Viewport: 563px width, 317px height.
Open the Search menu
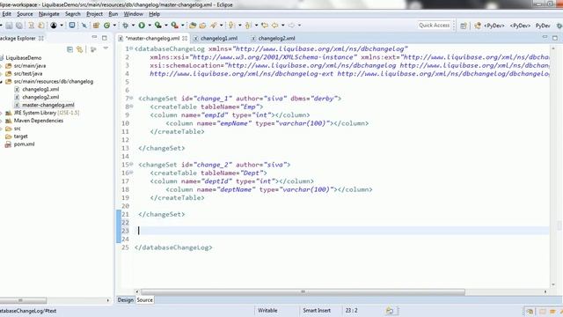72,14
